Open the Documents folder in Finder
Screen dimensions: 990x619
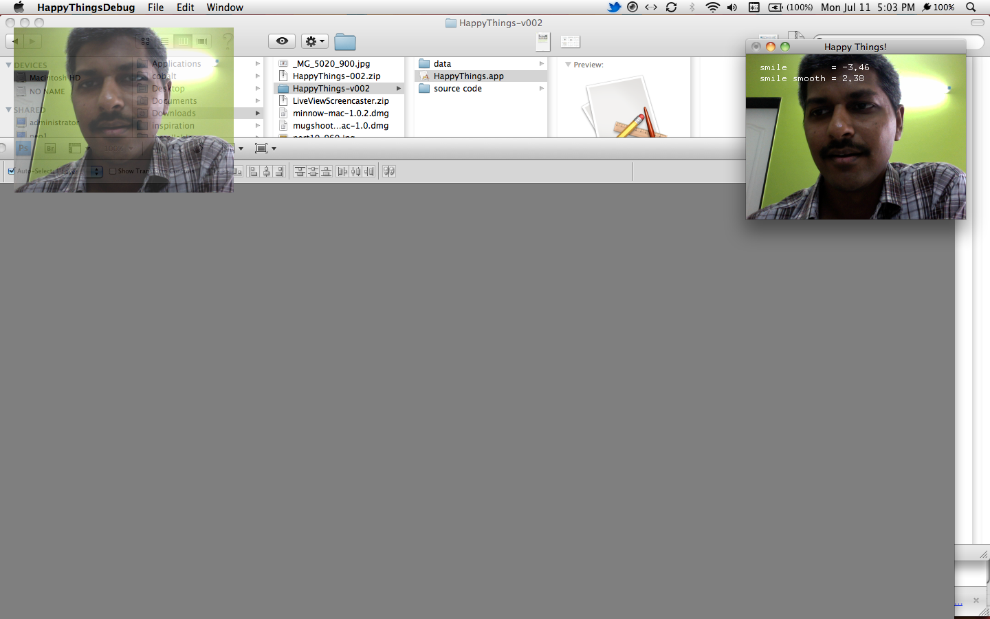pos(175,100)
